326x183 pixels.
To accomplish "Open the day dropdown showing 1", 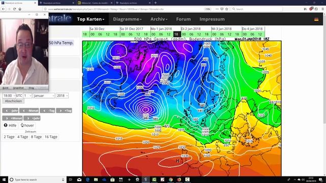I will (x=28, y=96).
